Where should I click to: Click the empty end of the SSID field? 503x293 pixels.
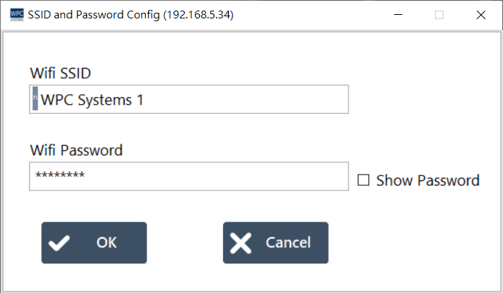coord(283,100)
